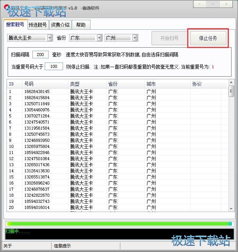Sort by the 号码 column header
The width and height of the screenshot is (238, 252).
[x=45, y=84]
